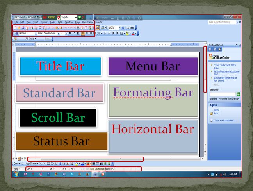Screen dimensions: 253x191
Task: Click the Arrow Style icon in Drawing toolbar
Action: (102, 164)
